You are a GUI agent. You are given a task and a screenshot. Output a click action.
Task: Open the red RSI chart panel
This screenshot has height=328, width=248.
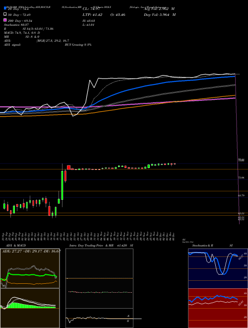(218, 308)
